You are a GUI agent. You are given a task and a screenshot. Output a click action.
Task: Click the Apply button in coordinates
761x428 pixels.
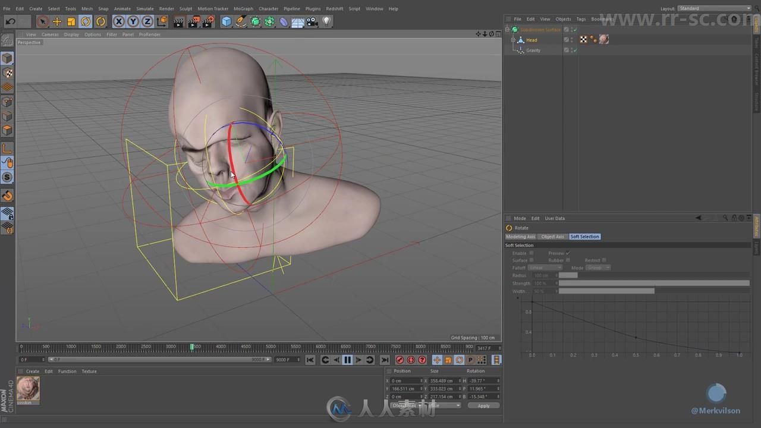(483, 405)
